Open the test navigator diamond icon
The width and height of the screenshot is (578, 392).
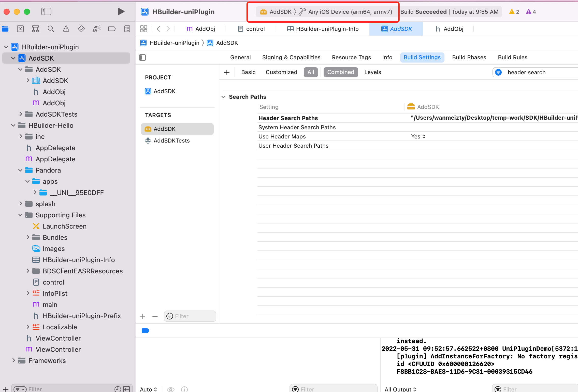pos(81,29)
